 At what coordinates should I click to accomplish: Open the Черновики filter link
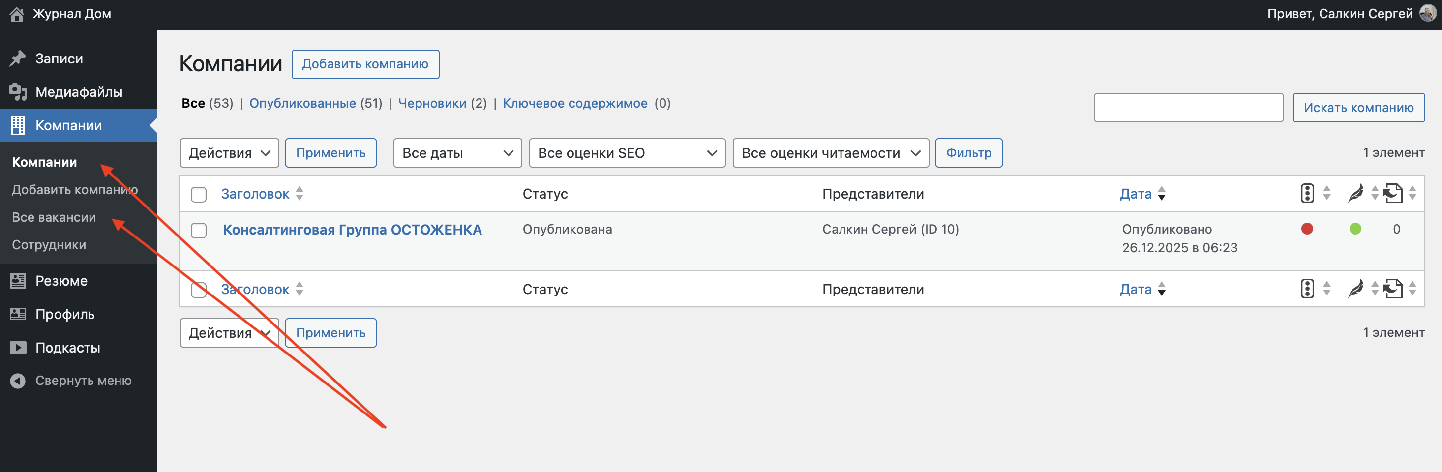(432, 104)
